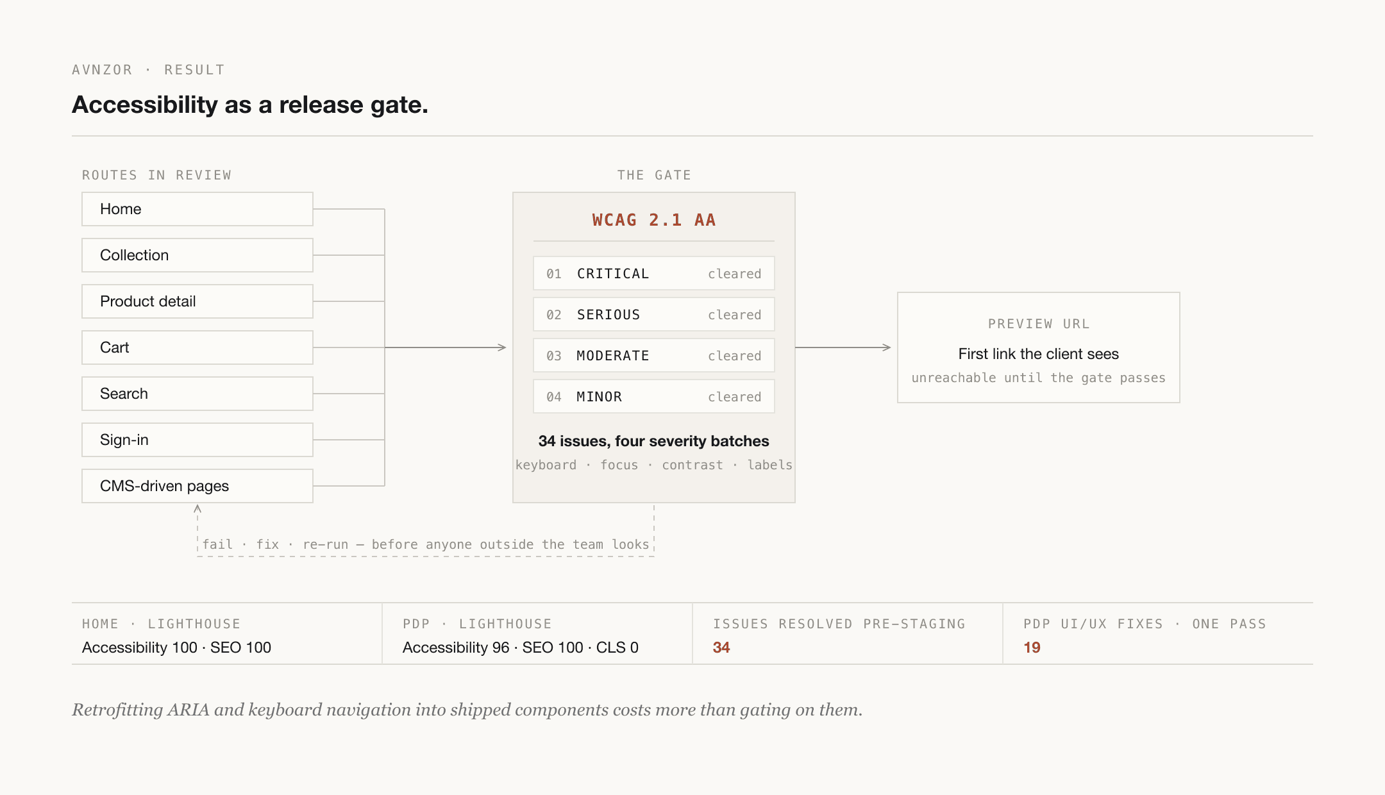Click 'PDP · LIGHTHOUSE' metric label

tap(477, 624)
